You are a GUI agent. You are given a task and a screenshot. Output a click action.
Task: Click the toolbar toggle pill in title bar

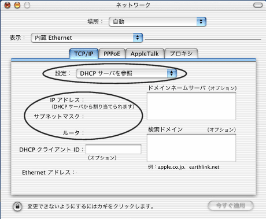pyautogui.click(x=258, y=5)
